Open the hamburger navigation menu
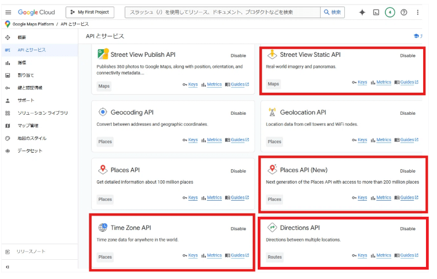Screen dimensions: 437x279 tap(8, 12)
